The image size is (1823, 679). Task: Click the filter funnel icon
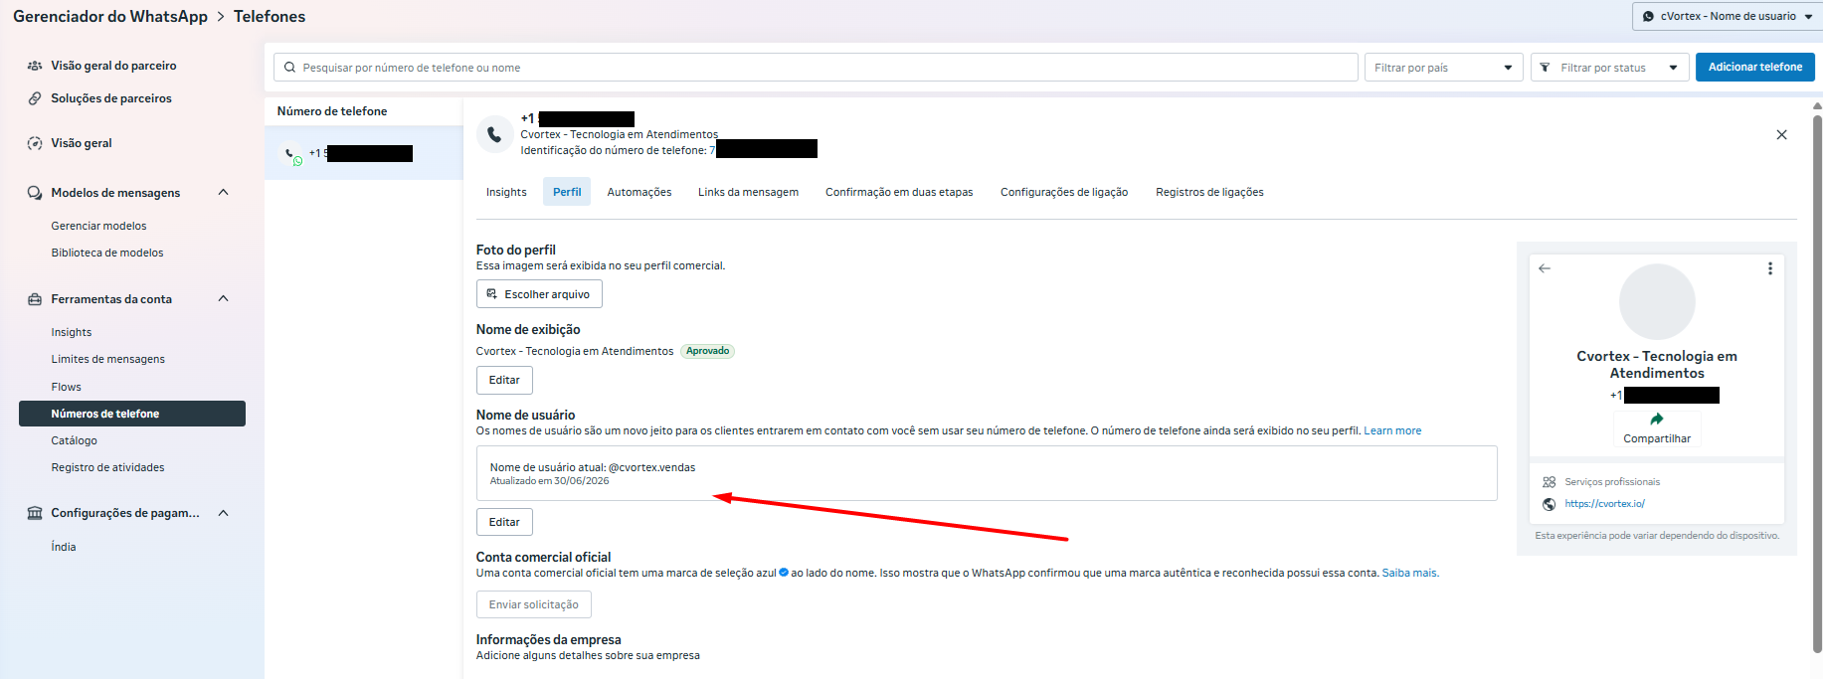pyautogui.click(x=1545, y=68)
